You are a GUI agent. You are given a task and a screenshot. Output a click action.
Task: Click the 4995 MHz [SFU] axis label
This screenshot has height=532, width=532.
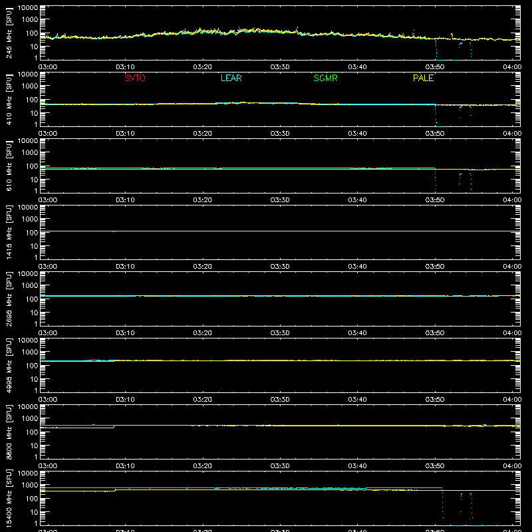pos(9,365)
